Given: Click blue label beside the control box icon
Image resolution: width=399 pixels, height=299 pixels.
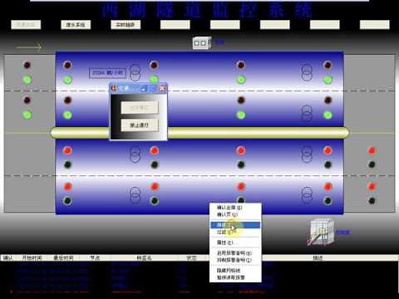Looking at the screenshot, I should (219, 42).
